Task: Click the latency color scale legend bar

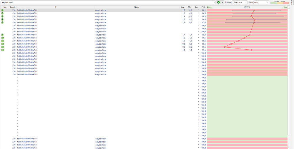Action: point(279,2)
